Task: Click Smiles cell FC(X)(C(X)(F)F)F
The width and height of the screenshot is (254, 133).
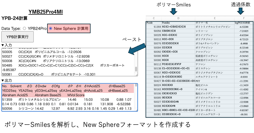Action: tap(178, 64)
